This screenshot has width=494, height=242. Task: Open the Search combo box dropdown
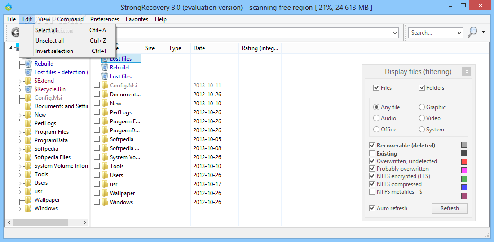459,33
